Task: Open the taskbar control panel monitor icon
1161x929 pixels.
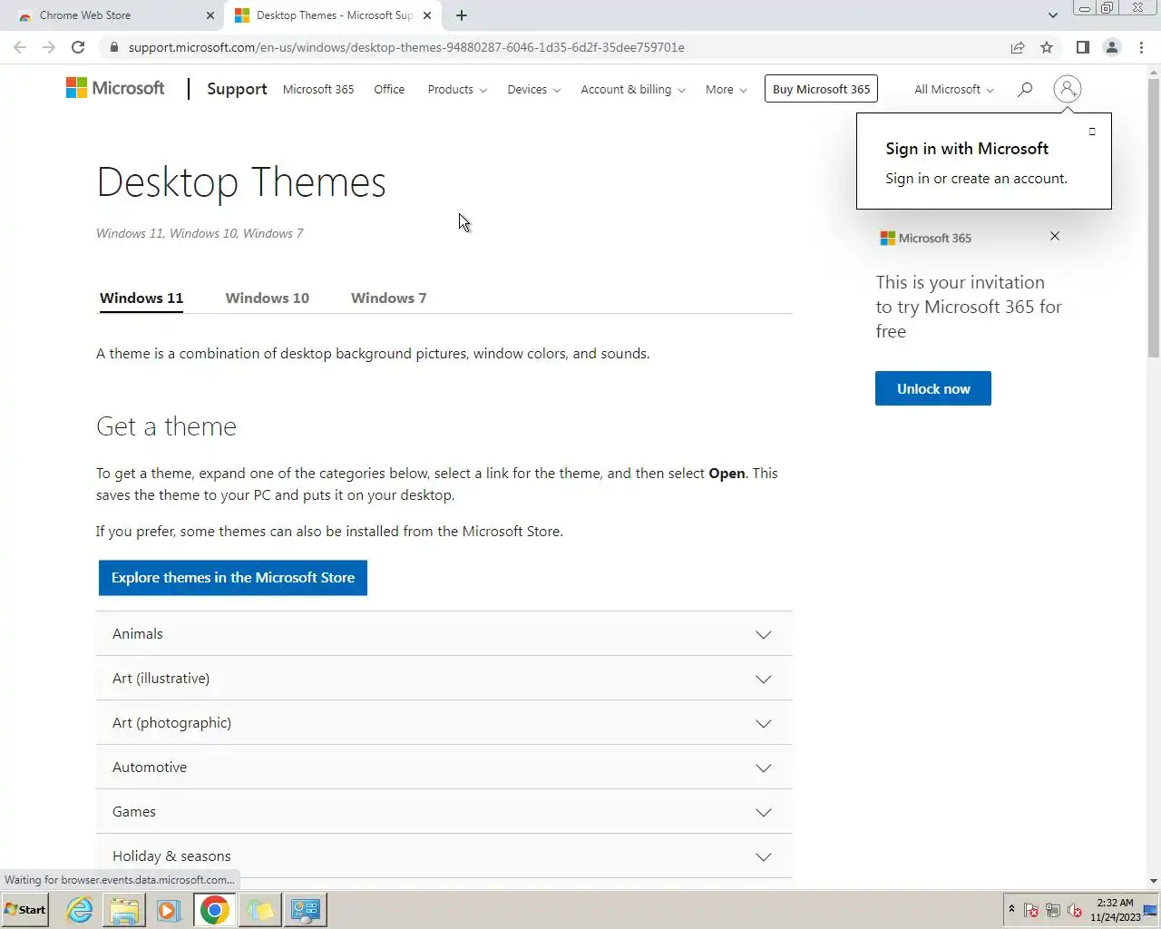Action: (305, 909)
